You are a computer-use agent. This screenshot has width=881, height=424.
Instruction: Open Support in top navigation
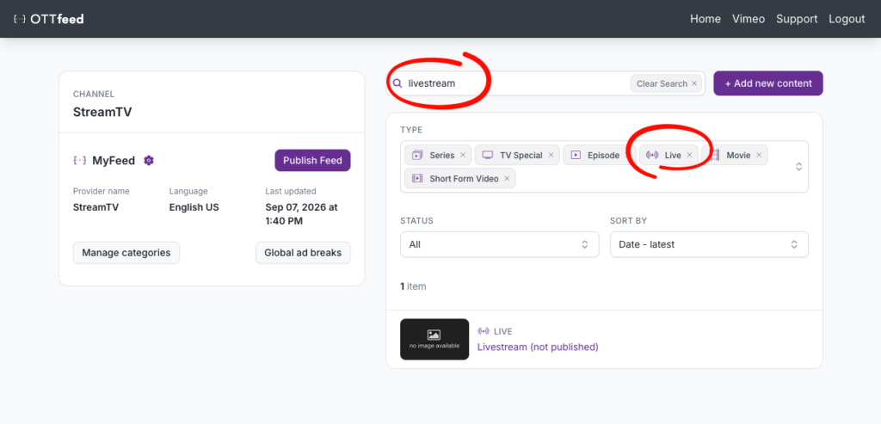click(x=797, y=19)
